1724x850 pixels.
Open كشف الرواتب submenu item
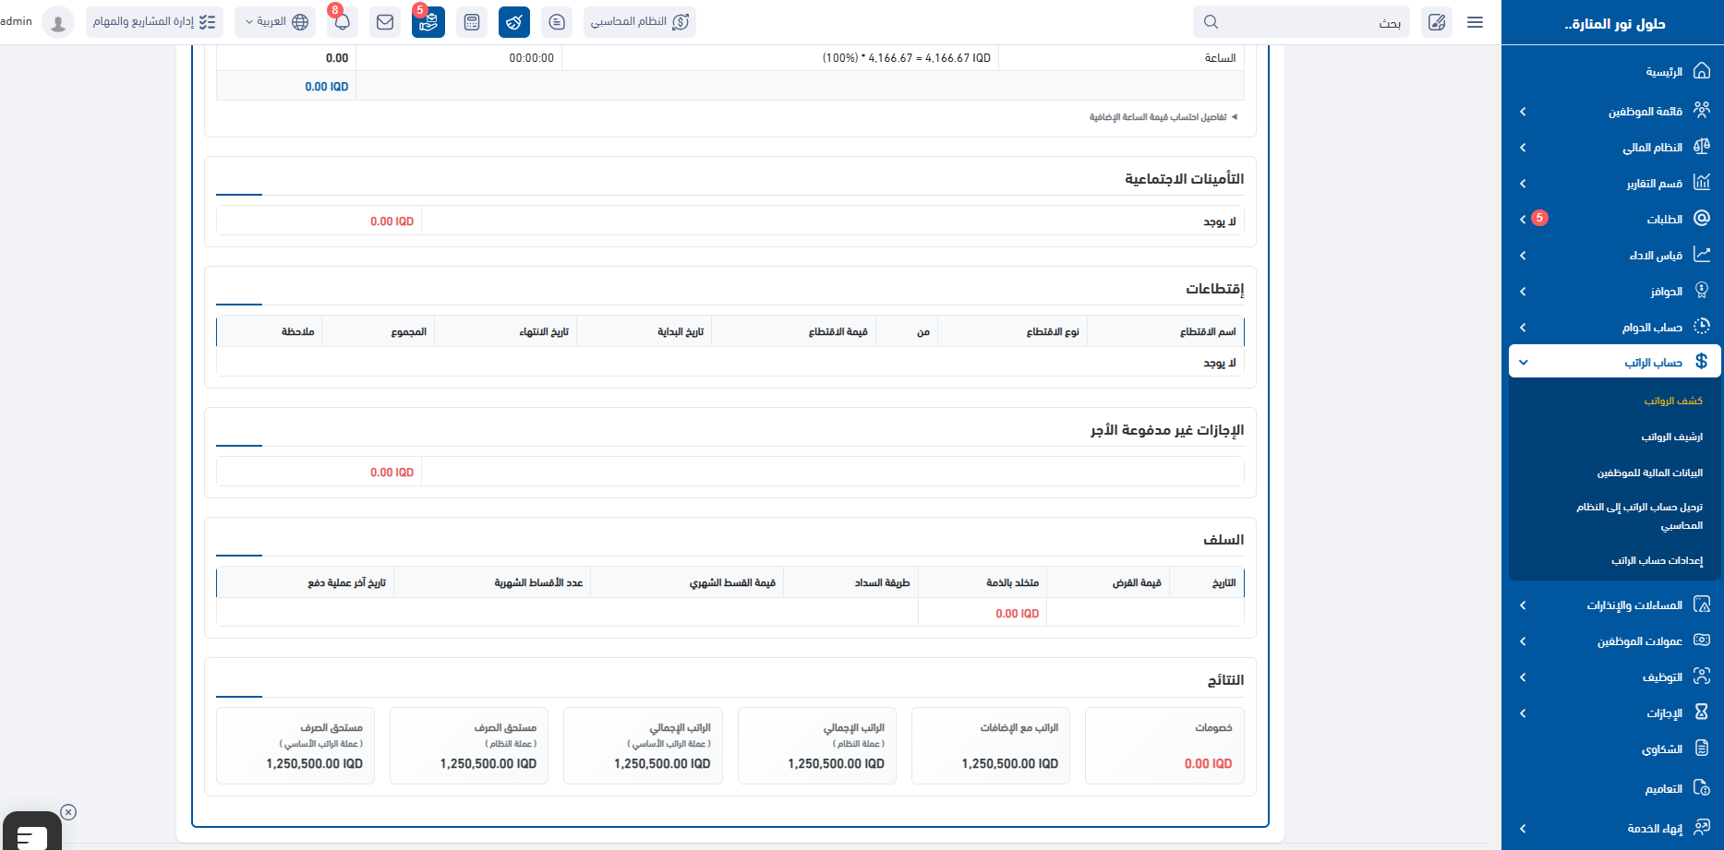[x=1673, y=401]
